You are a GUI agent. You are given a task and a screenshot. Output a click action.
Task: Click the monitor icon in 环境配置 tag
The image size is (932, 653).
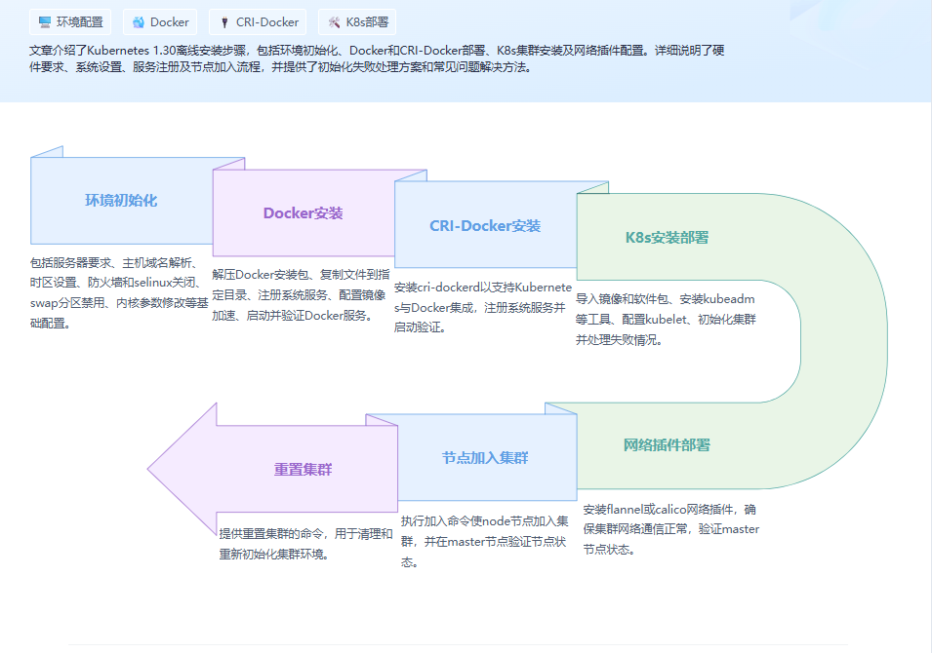click(x=45, y=22)
